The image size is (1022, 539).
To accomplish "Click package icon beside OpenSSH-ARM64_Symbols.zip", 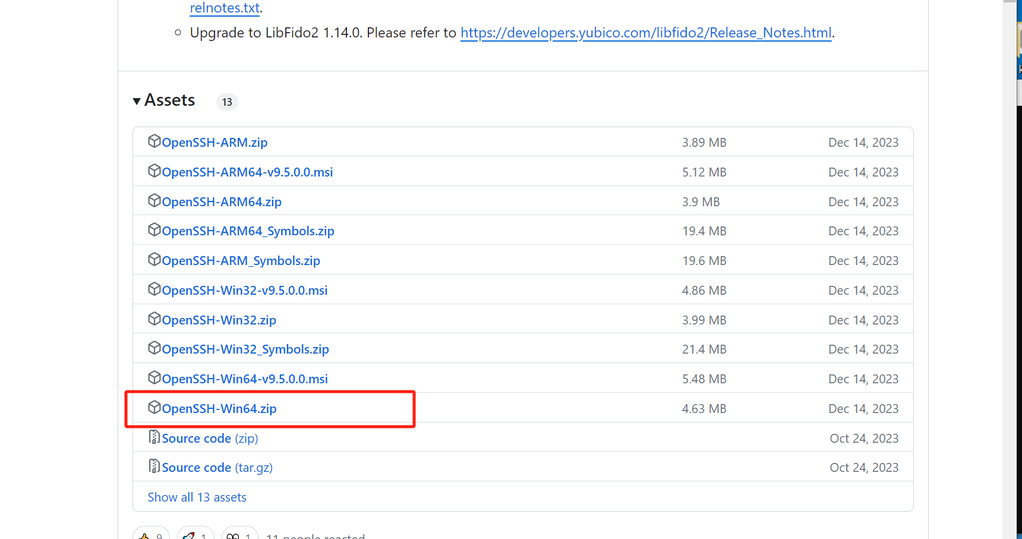I will tap(154, 230).
